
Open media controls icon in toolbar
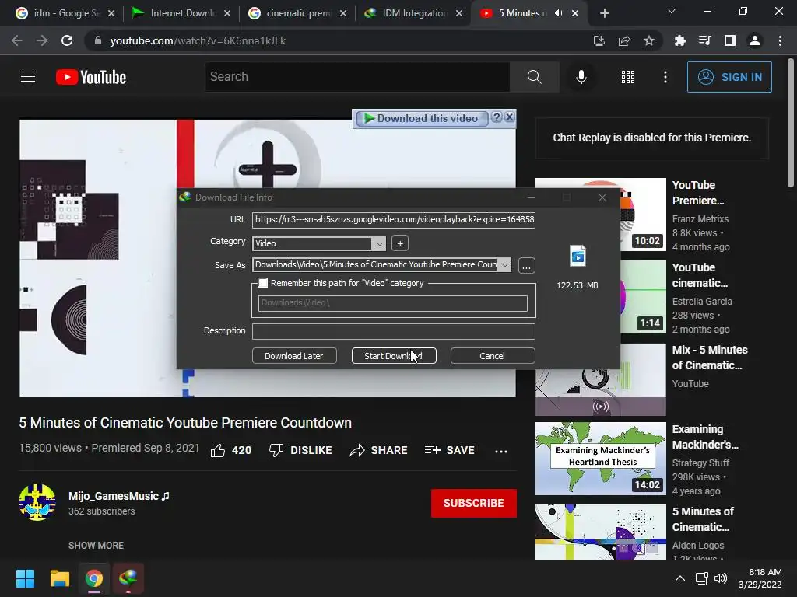point(704,40)
